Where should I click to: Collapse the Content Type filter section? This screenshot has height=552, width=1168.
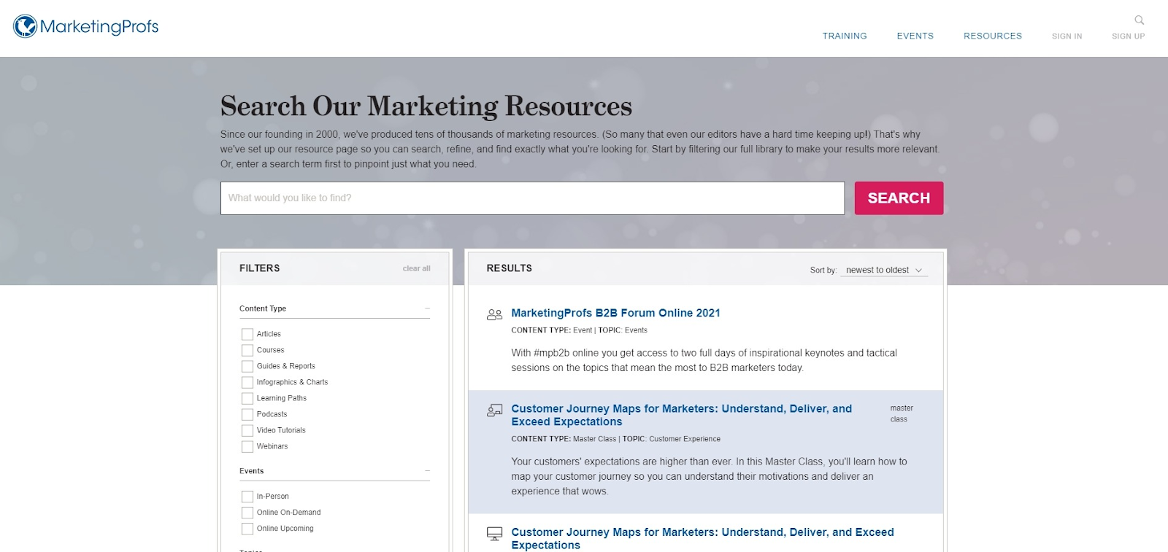(427, 308)
